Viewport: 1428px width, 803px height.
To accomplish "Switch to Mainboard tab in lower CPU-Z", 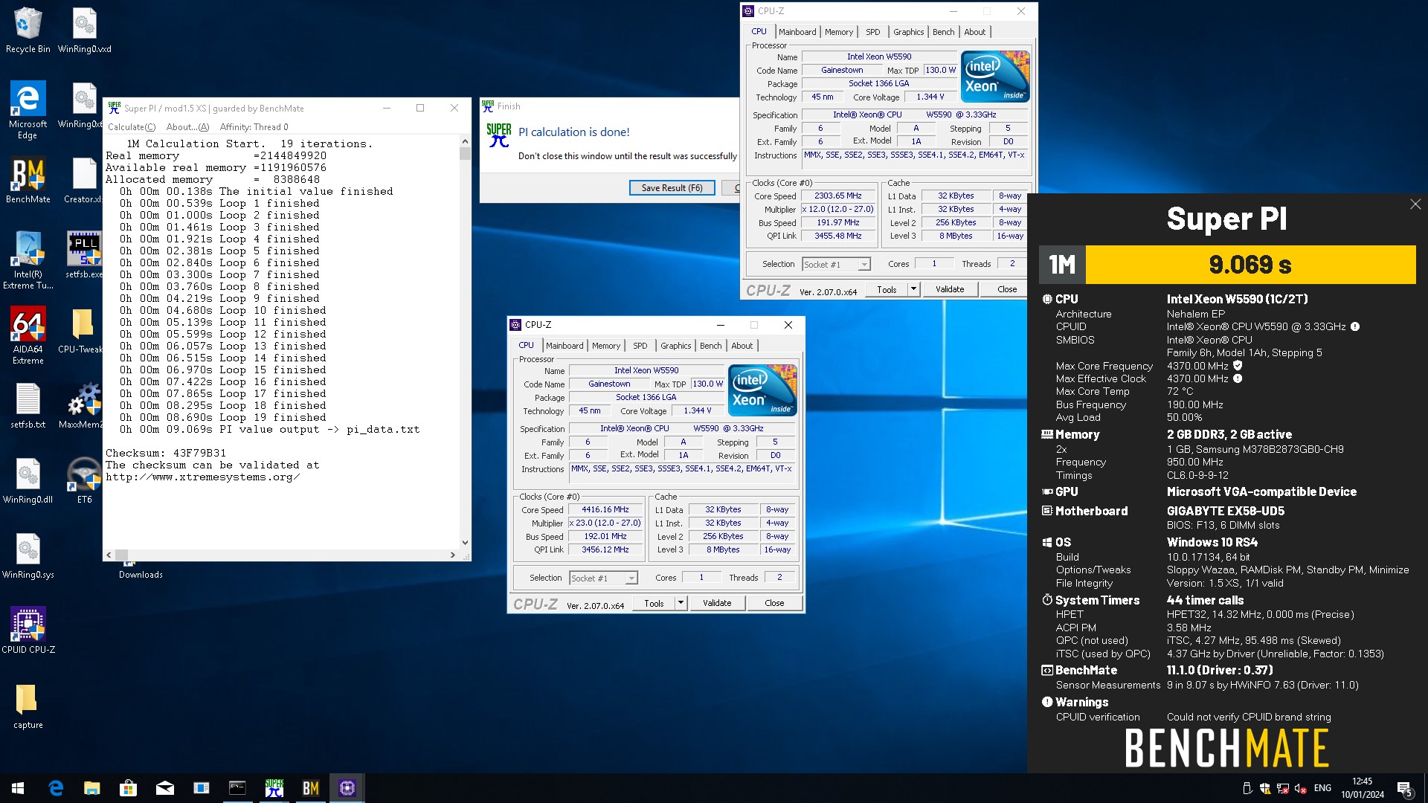I will pyautogui.click(x=565, y=346).
